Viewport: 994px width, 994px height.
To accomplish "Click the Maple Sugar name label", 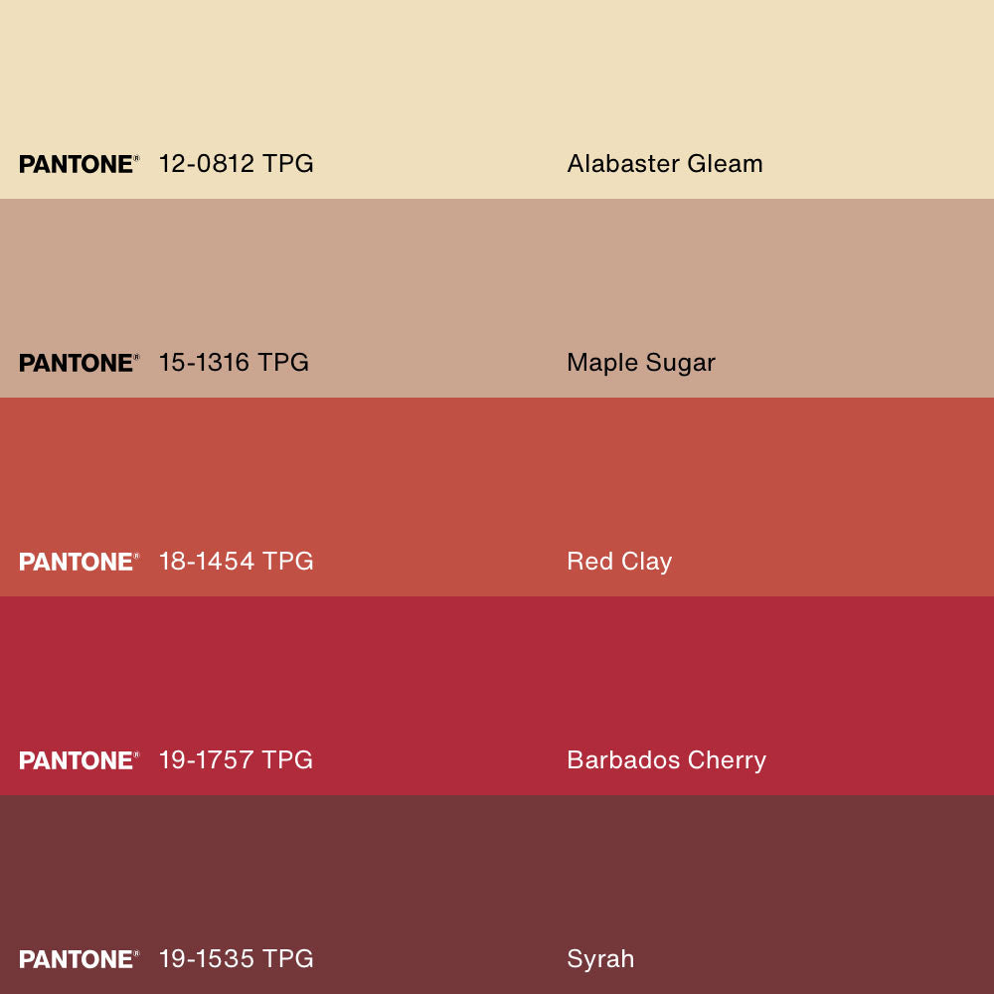I will point(640,363).
